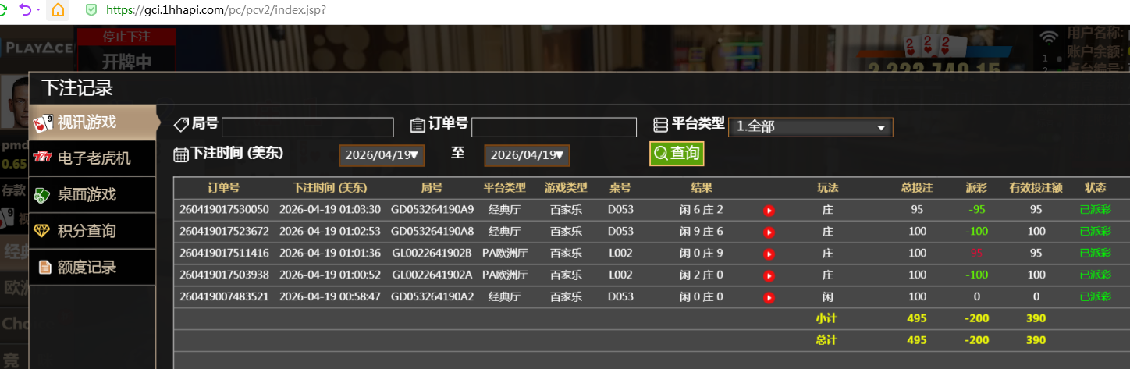
Task: Open the end date picker after 至
Action: (x=527, y=155)
